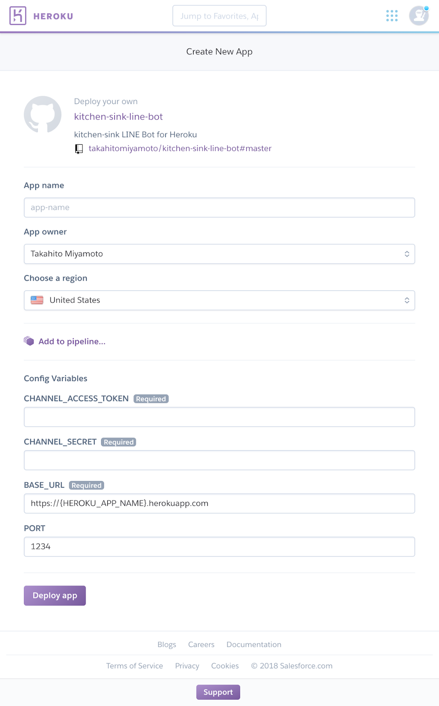The width and height of the screenshot is (439, 706).
Task: Click the Support button
Action: pyautogui.click(x=218, y=692)
